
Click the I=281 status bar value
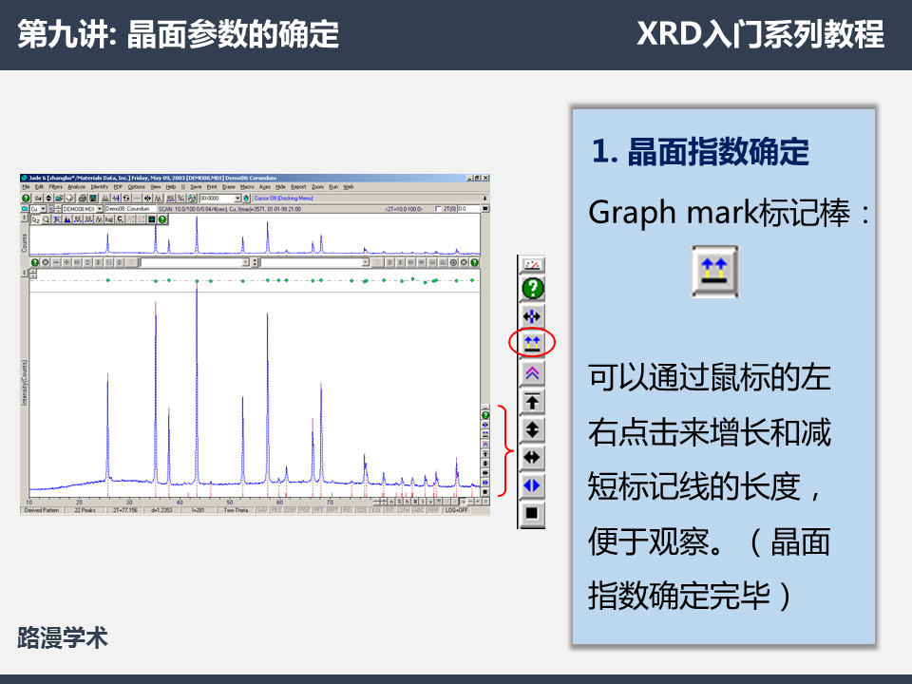click(199, 510)
